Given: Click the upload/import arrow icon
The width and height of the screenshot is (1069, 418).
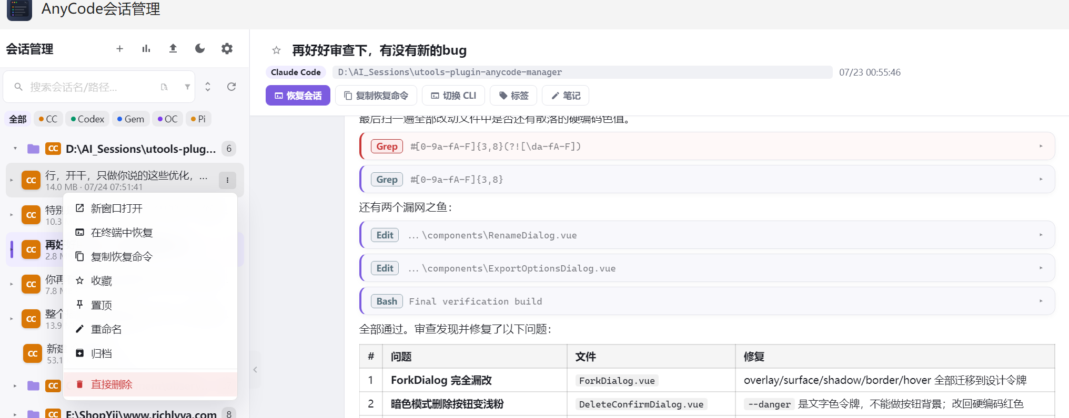Looking at the screenshot, I should point(173,49).
